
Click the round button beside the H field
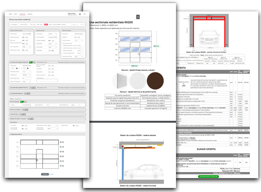click(x=28, y=68)
